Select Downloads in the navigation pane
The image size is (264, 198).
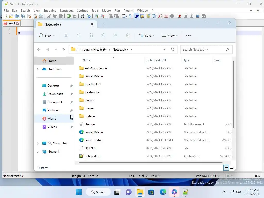pyautogui.click(x=54, y=94)
